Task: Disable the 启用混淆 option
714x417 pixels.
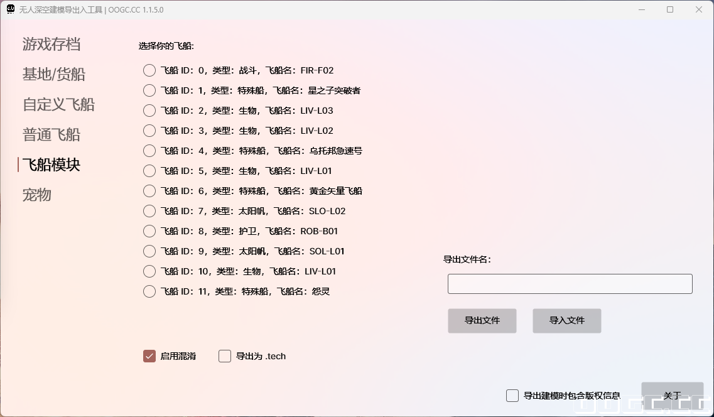Action: pos(149,356)
